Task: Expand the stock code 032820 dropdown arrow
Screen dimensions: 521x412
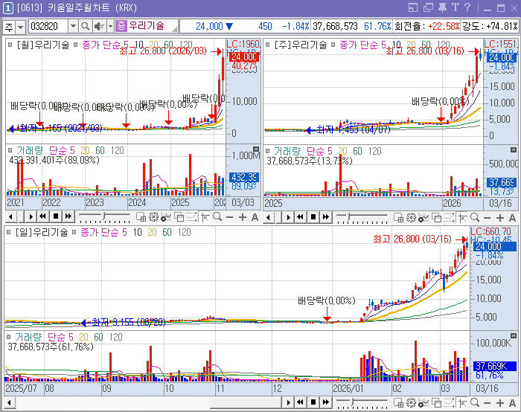Action: click(x=73, y=26)
